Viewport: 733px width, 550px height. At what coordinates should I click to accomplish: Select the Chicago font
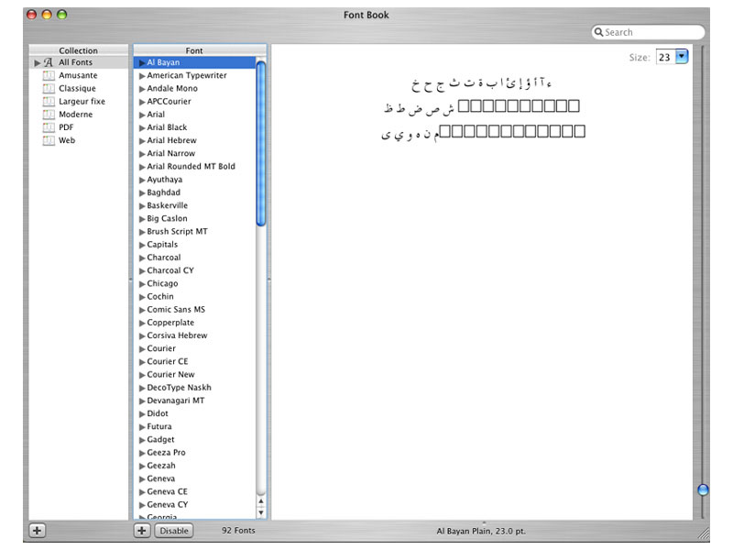162,283
